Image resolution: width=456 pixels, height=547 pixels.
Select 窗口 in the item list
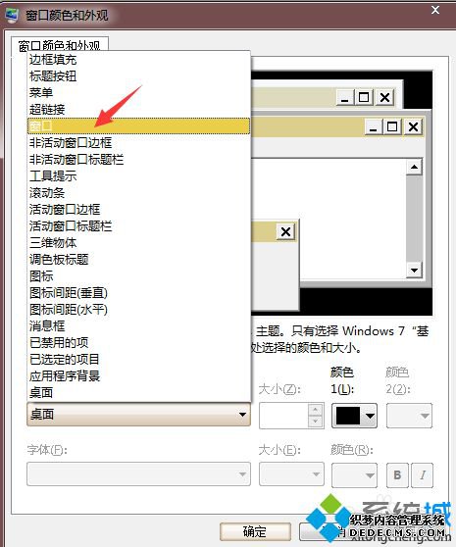click(x=138, y=125)
